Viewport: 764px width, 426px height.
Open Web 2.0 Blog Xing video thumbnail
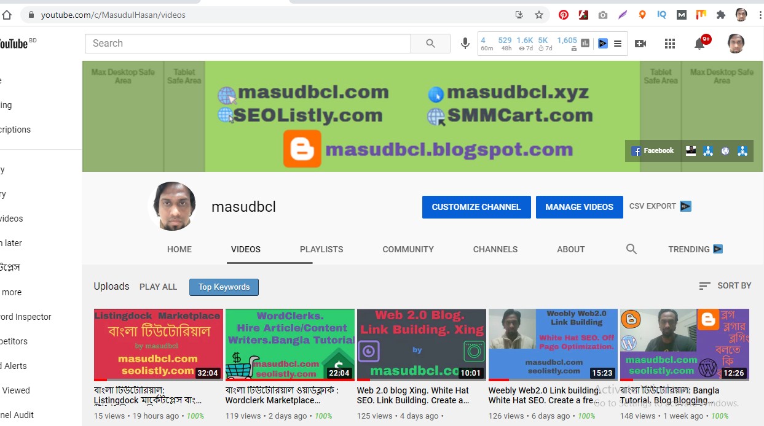421,345
